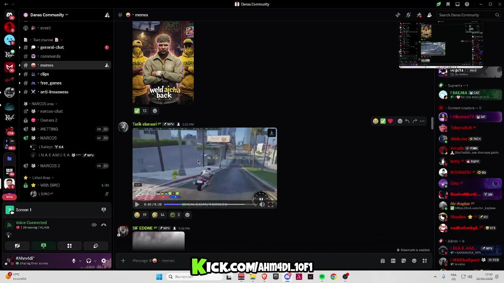Create invite icon on memes channel

pyautogui.click(x=107, y=65)
